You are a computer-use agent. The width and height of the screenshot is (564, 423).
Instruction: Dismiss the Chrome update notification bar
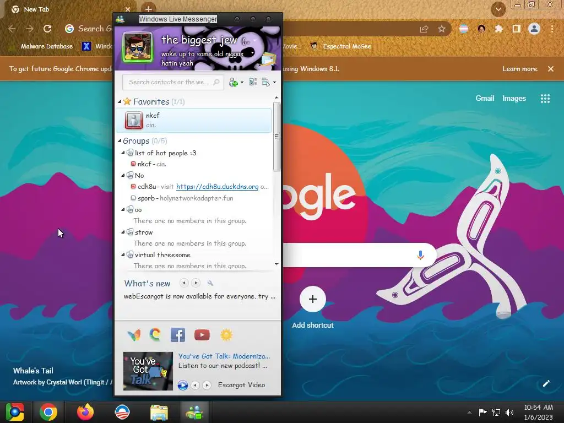coord(550,69)
